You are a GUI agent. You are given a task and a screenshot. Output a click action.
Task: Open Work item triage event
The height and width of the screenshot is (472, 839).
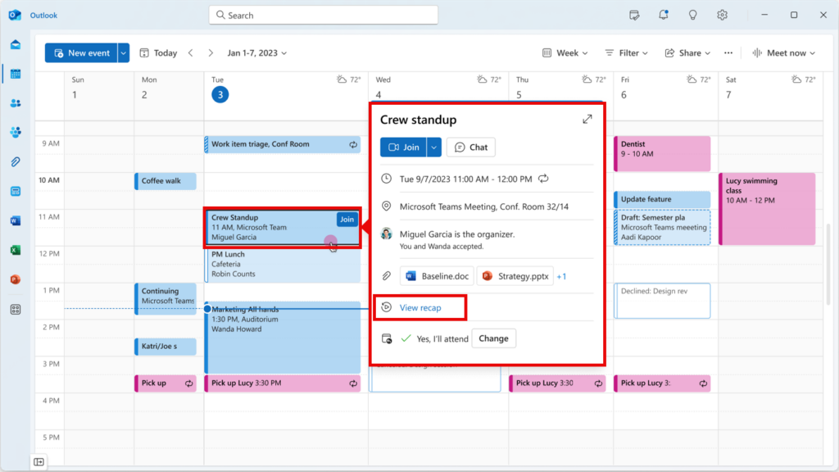(x=283, y=144)
